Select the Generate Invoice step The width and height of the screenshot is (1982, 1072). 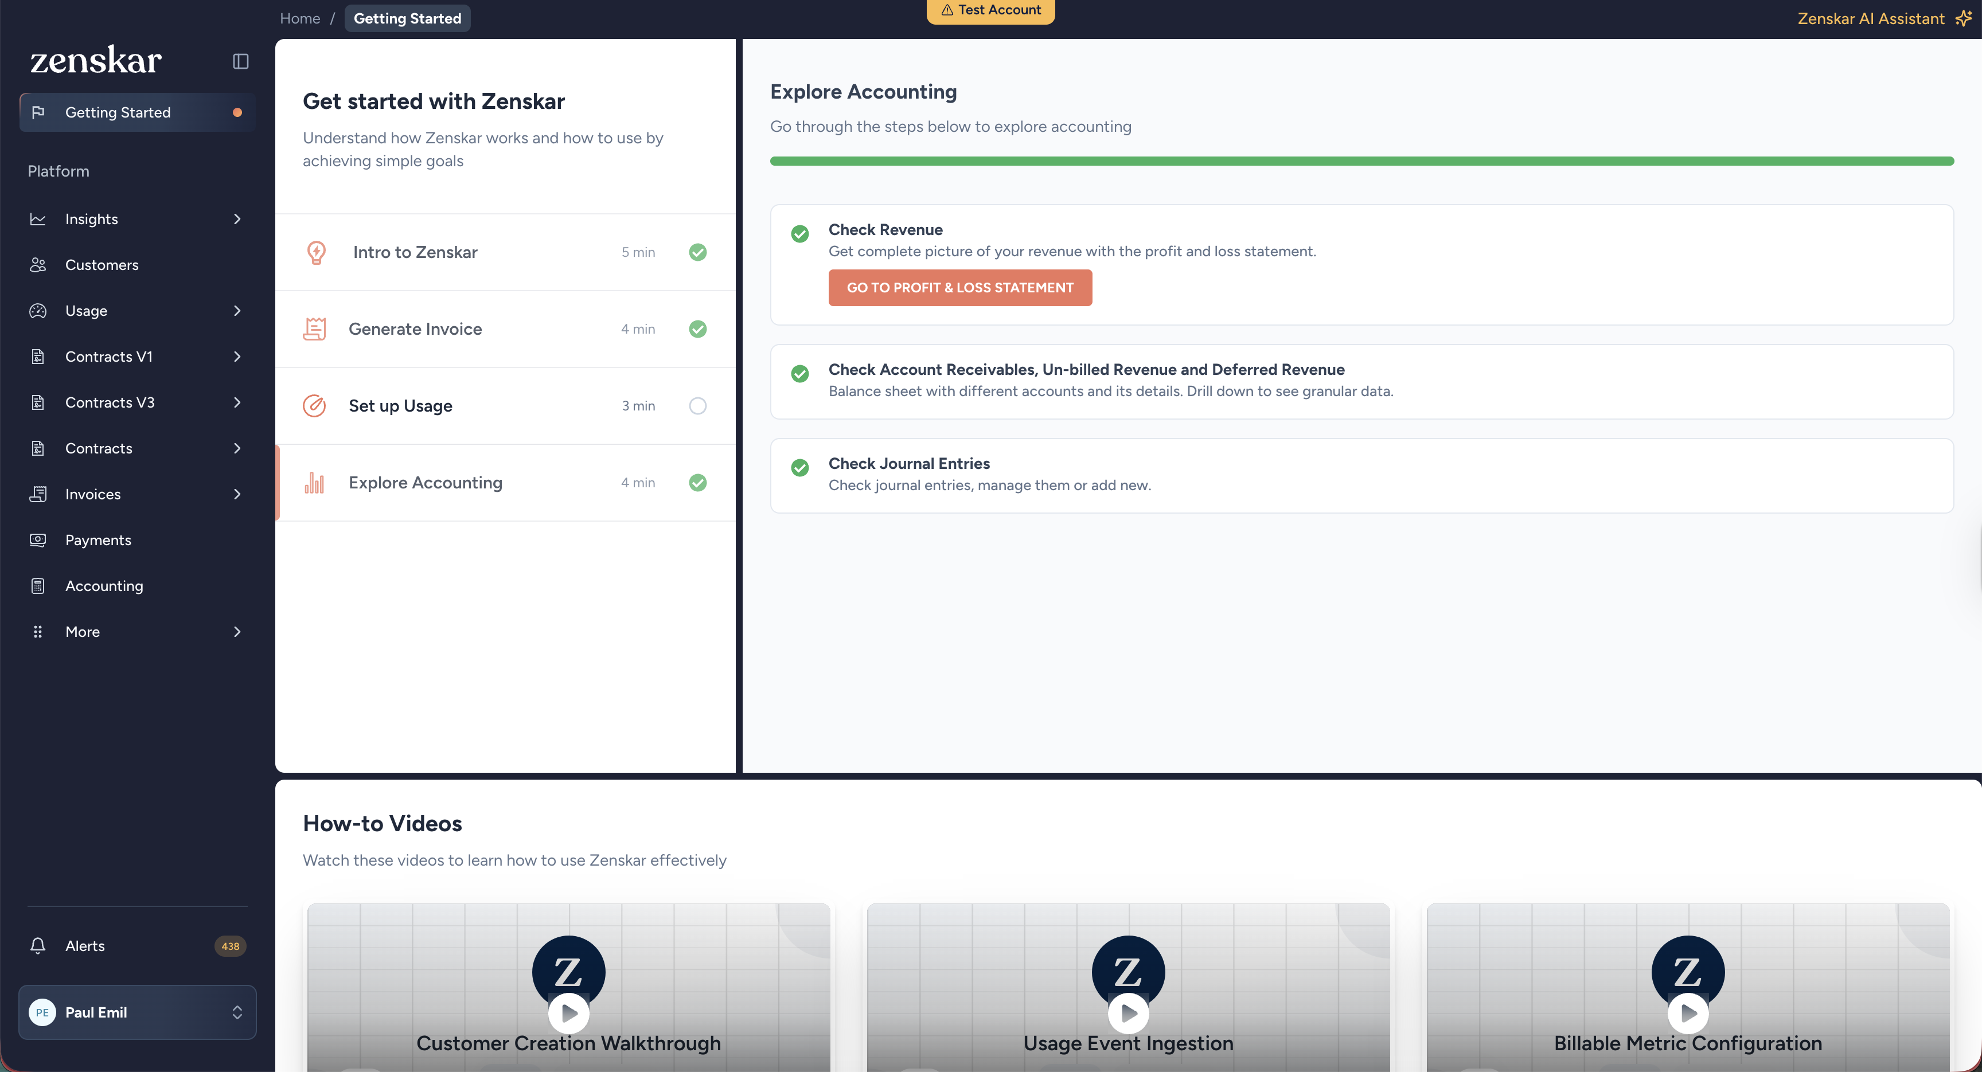(x=505, y=329)
